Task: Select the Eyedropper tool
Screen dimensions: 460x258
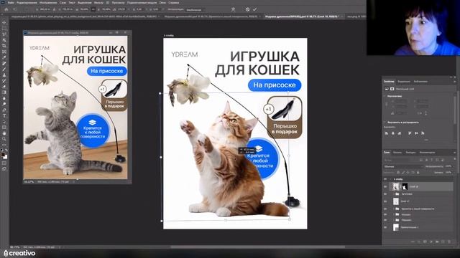Action: [x=4, y=57]
